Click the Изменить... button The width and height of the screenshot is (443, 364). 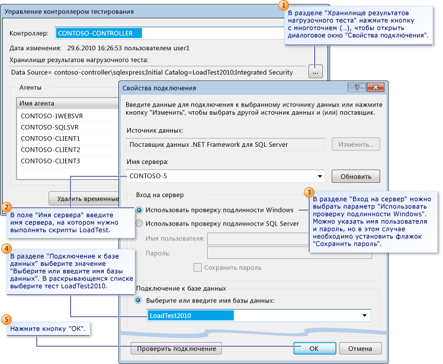point(356,144)
